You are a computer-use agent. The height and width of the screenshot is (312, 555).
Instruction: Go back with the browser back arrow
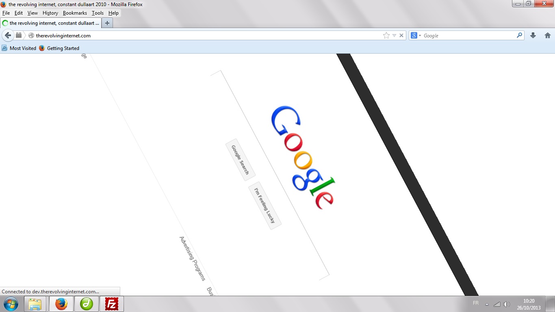pyautogui.click(x=8, y=35)
